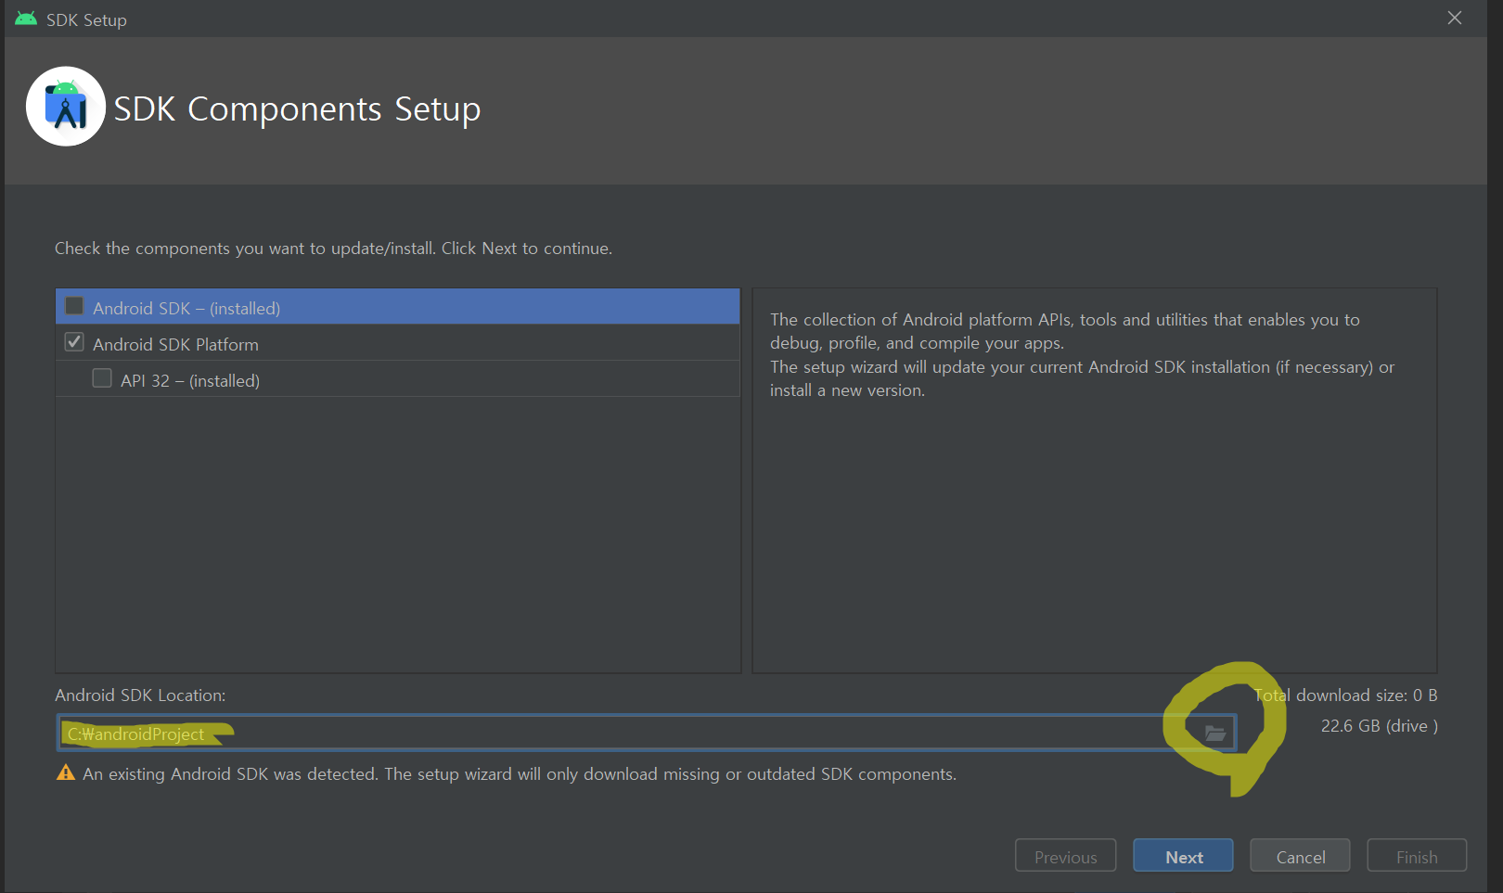This screenshot has height=893, width=1503.
Task: Toggle the Android SDK (installed) checkbox
Action: click(74, 306)
